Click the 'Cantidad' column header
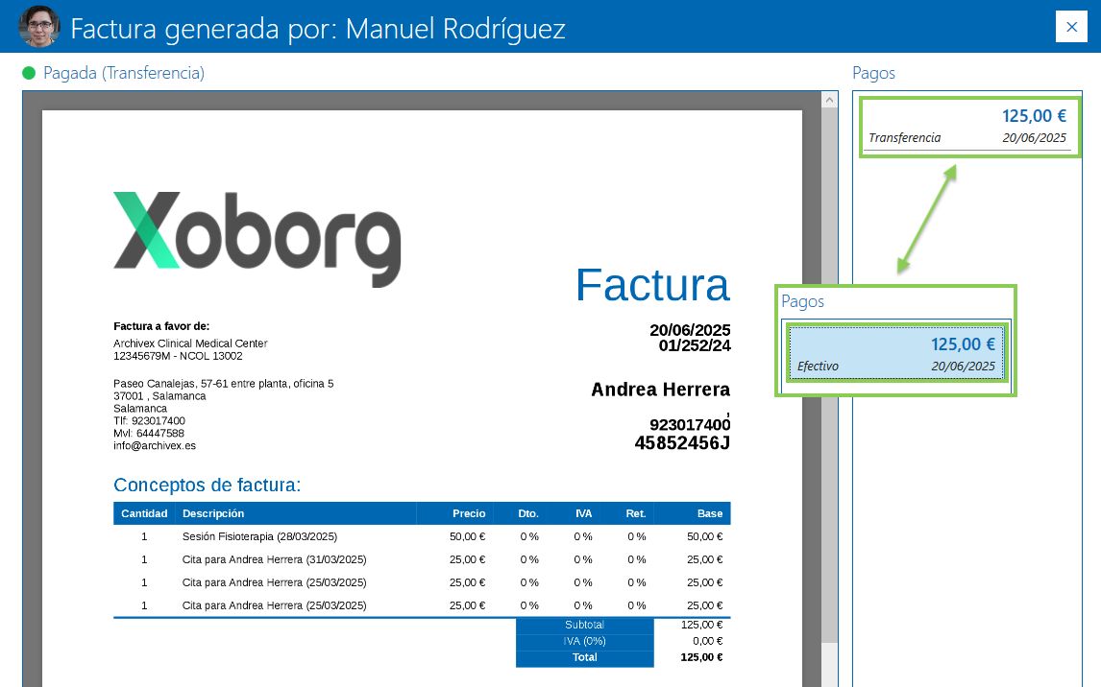Viewport: 1101px width, 687px height. (144, 514)
